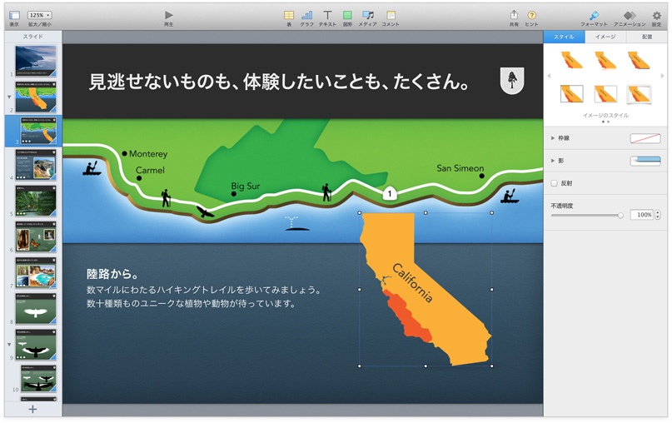Open the 図形 shape menu

pos(347,15)
